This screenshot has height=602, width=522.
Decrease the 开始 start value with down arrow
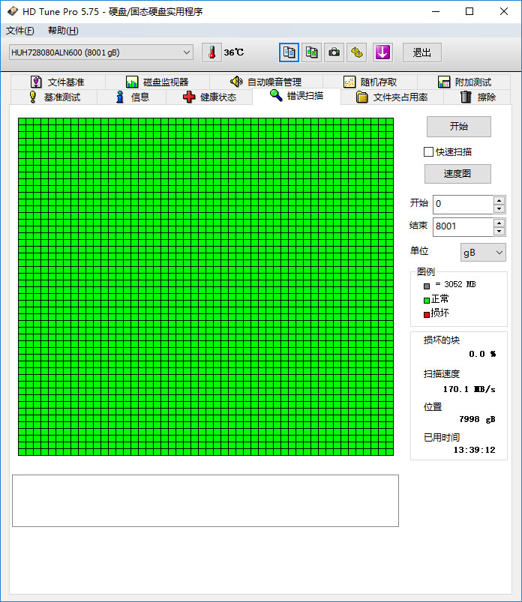click(499, 209)
